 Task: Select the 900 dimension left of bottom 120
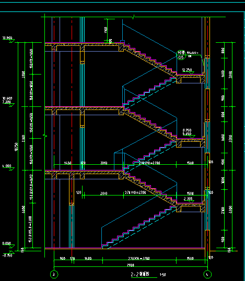(63, 259)
